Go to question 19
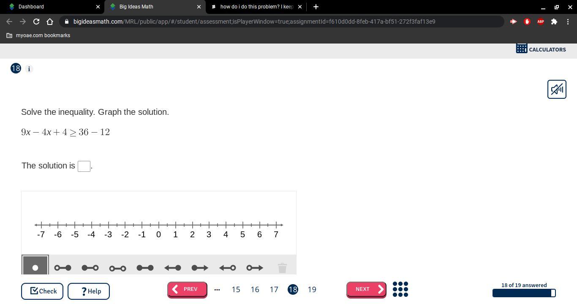Image resolution: width=577 pixels, height=304 pixels. click(312, 290)
